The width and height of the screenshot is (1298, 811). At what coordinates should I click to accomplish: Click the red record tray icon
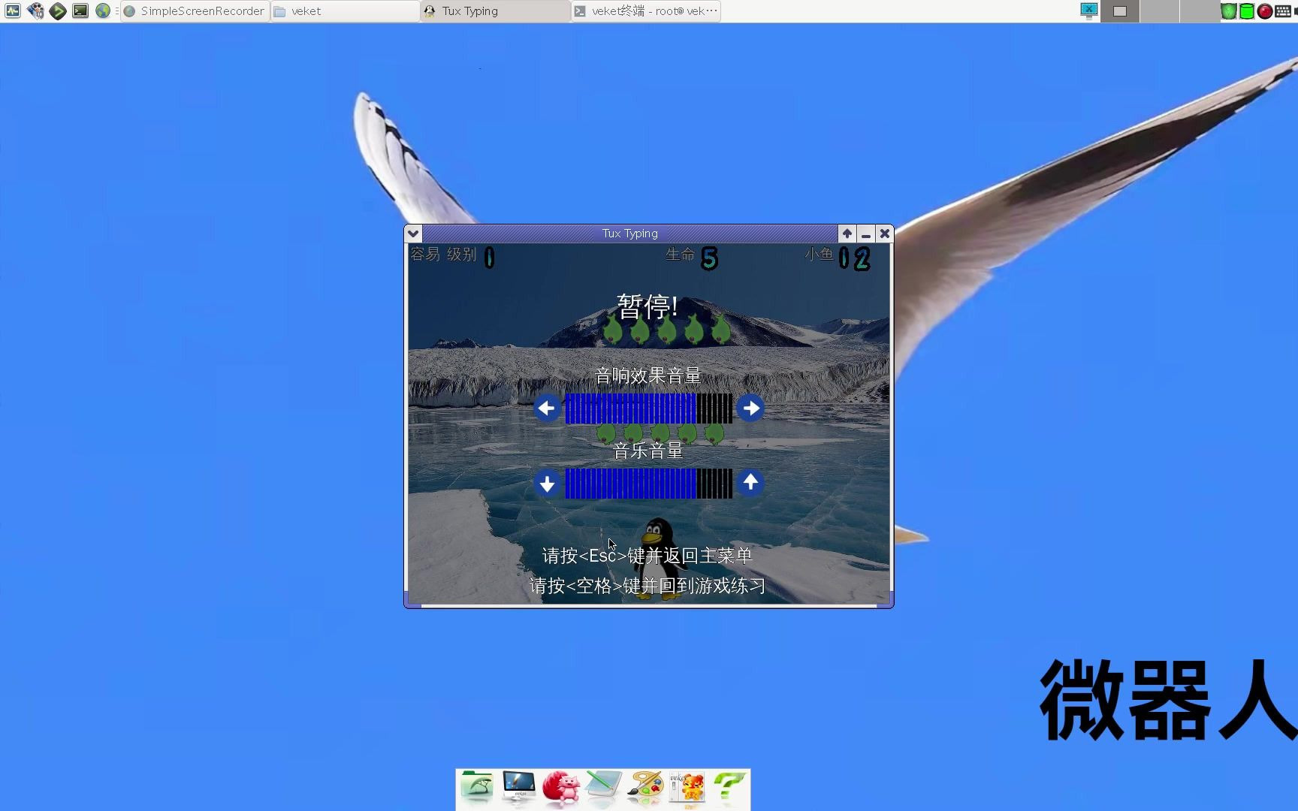click(x=1265, y=11)
